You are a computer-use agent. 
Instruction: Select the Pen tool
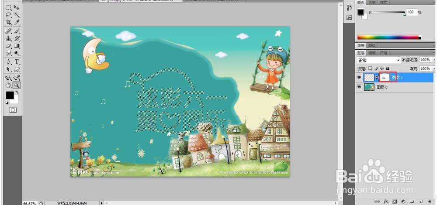(9, 61)
